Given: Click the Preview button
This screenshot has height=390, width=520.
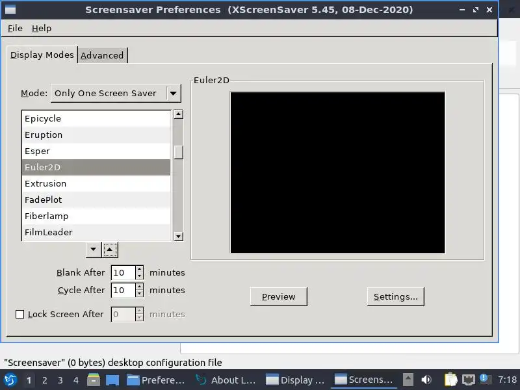Looking at the screenshot, I should 279,296.
